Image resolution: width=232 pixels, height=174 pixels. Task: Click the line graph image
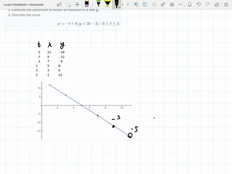coord(84,110)
